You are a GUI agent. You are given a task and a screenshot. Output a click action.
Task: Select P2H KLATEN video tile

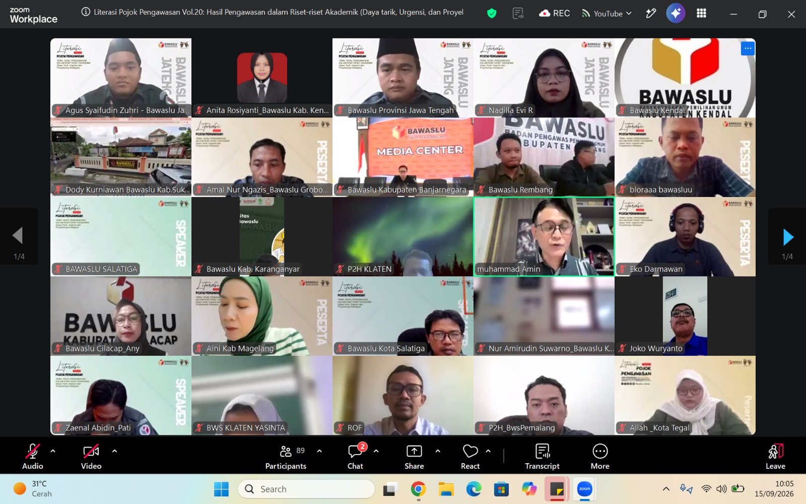(x=403, y=236)
